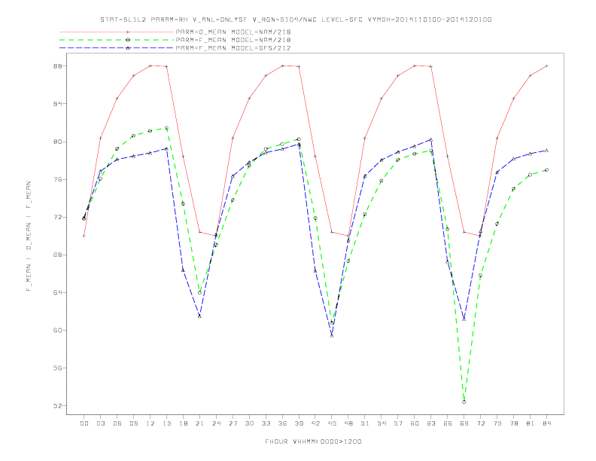Select legend entry PARM=F_MEAN MODEL=GFS/212
The height and width of the screenshot is (461, 596).
233,48
